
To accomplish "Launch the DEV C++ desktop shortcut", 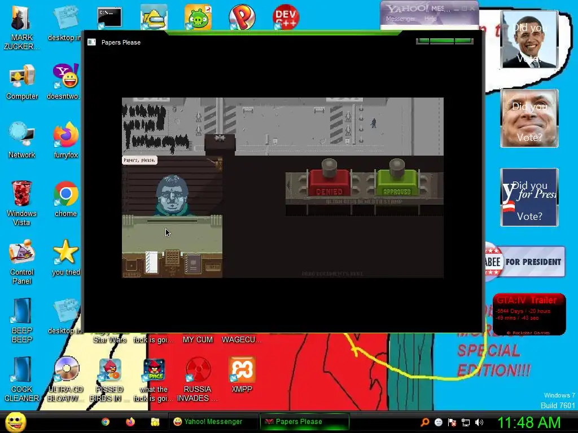I will click(286, 17).
